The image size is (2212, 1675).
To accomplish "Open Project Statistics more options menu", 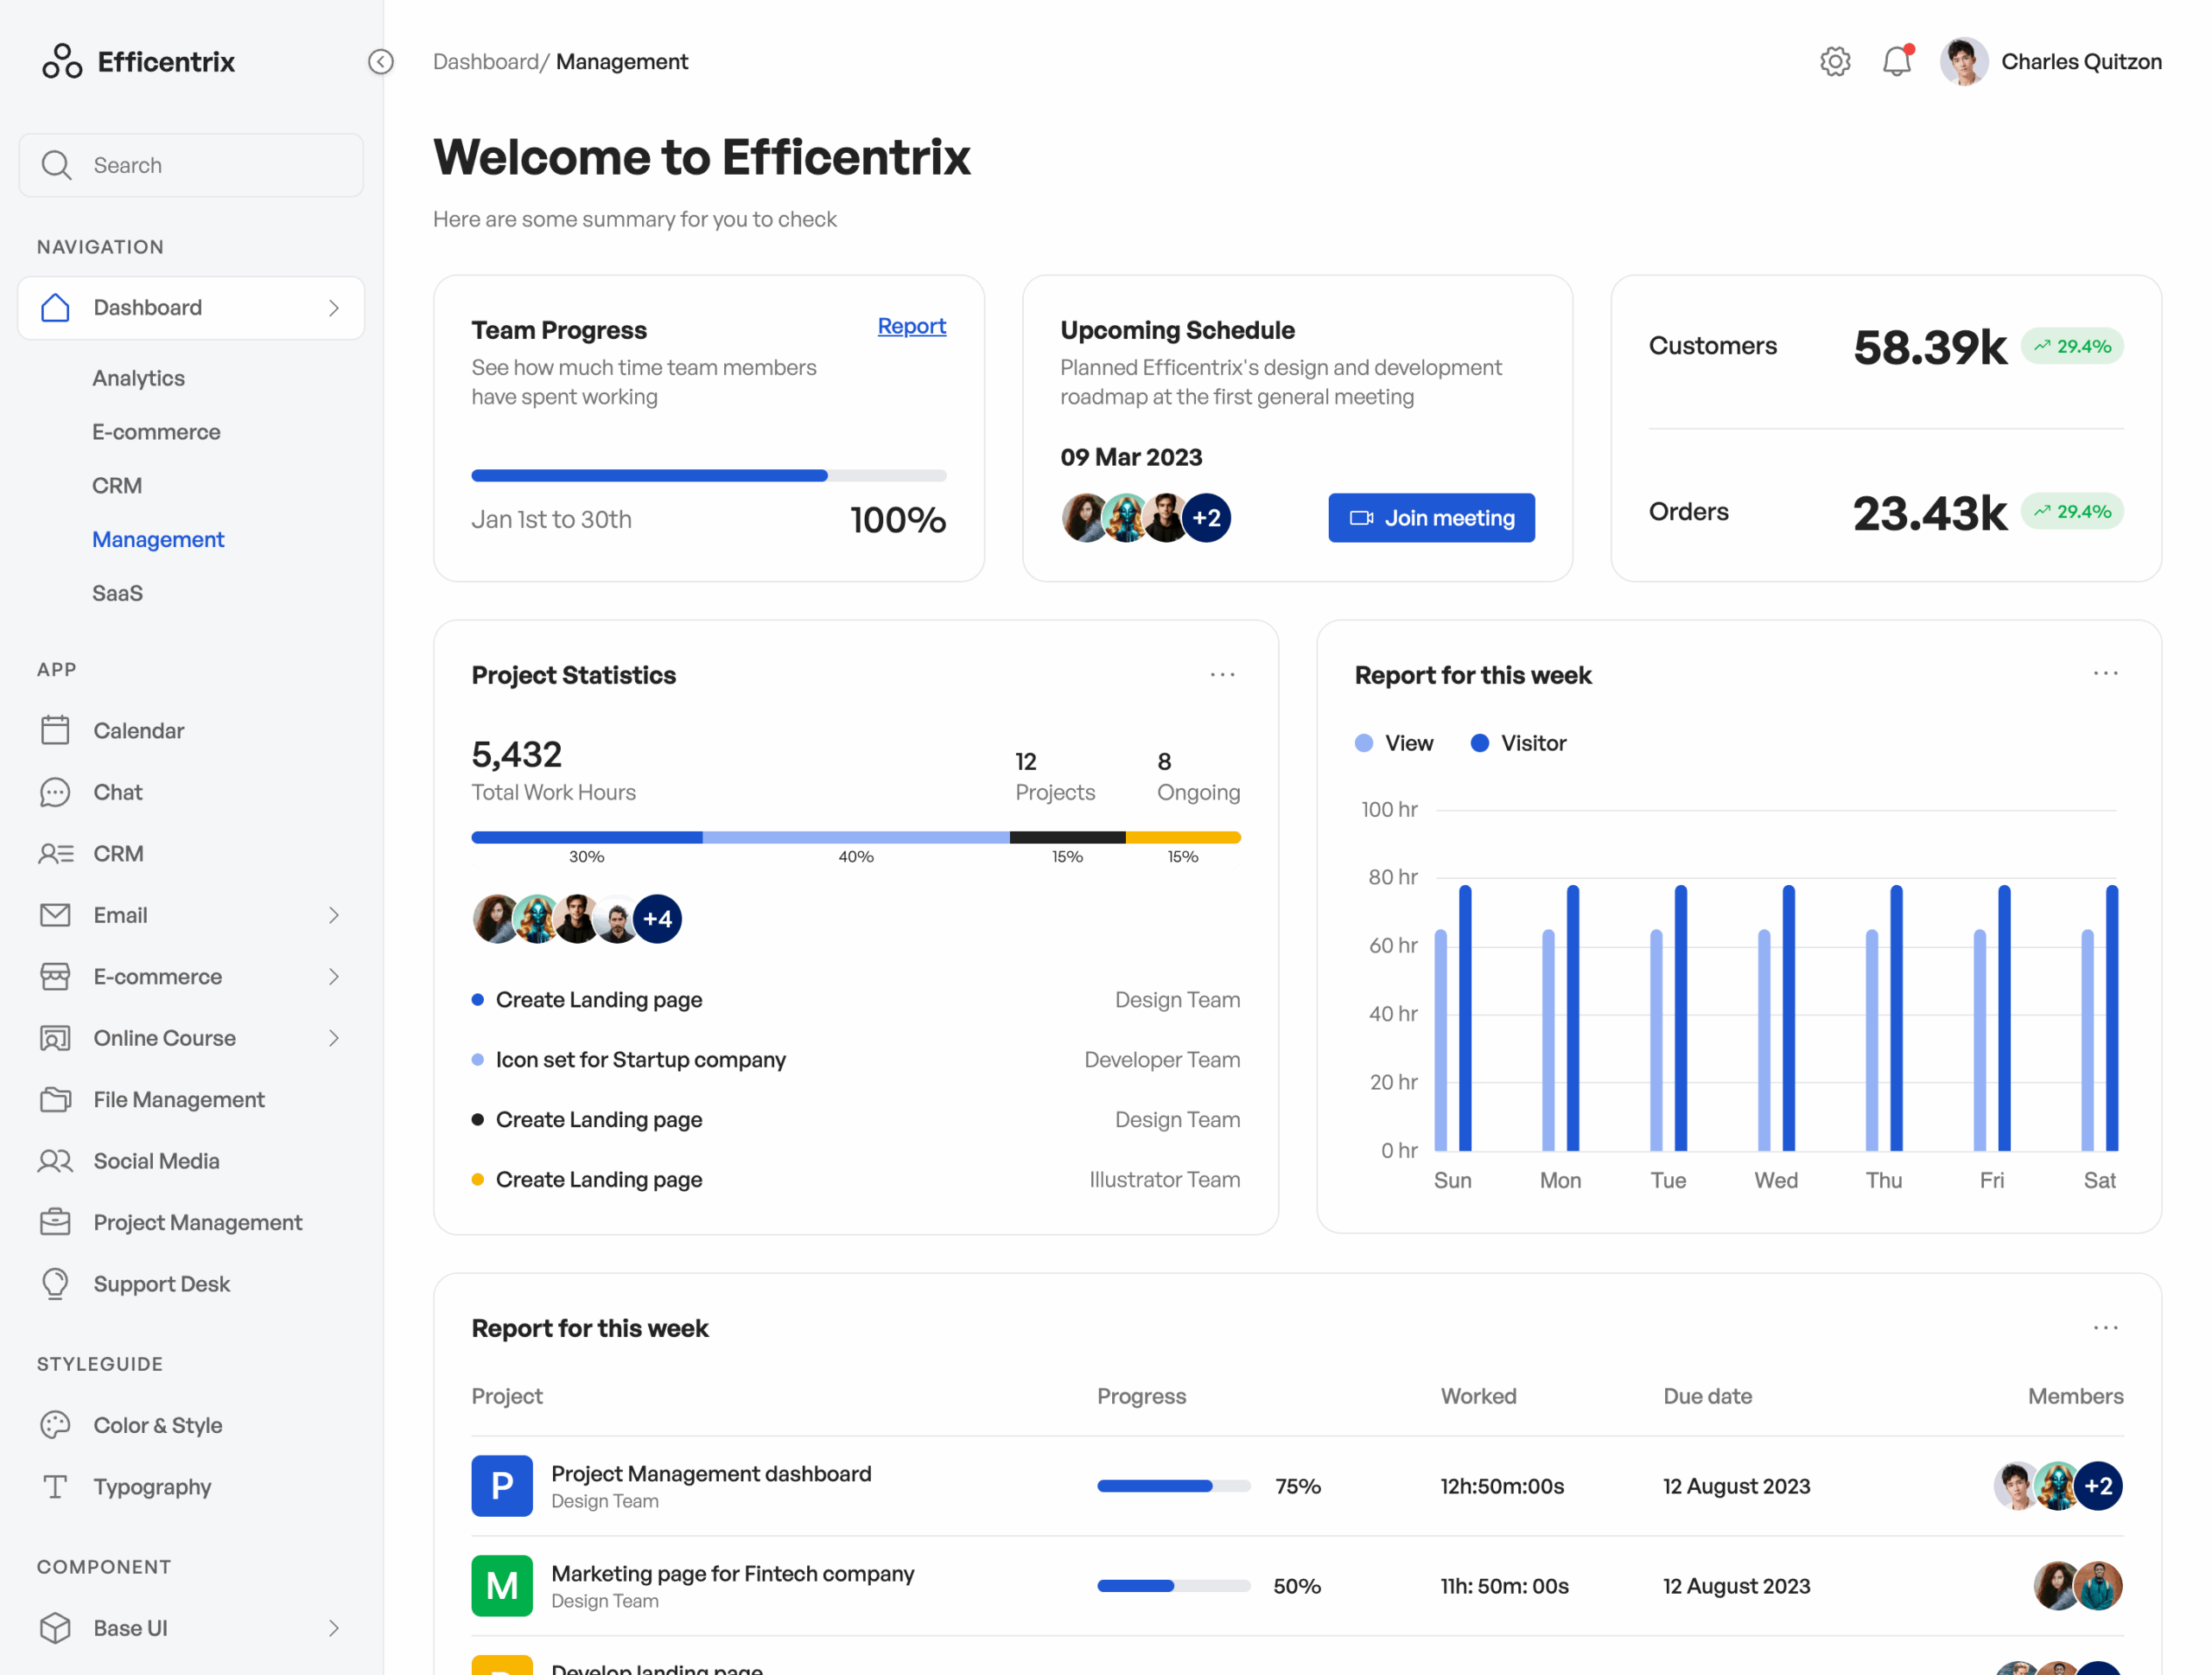I will [x=1222, y=675].
